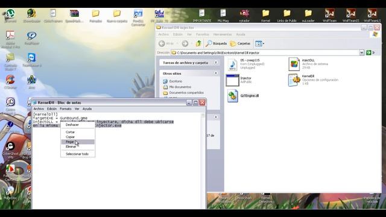Expand the address bar dropdown
Viewport: 386px width, 217px height.
coord(361,52)
